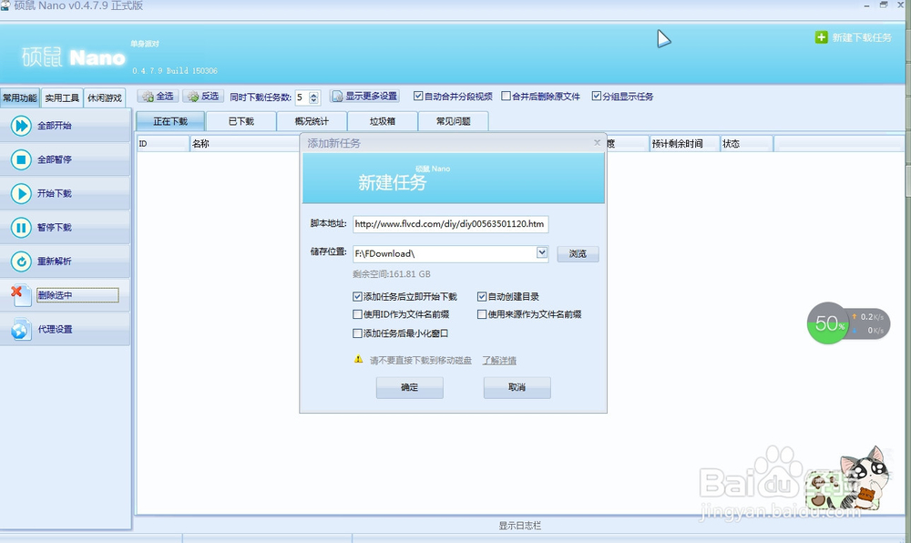Toggle 添加任务后立即开始下载 checkbox
This screenshot has height=543, width=911.
click(357, 297)
